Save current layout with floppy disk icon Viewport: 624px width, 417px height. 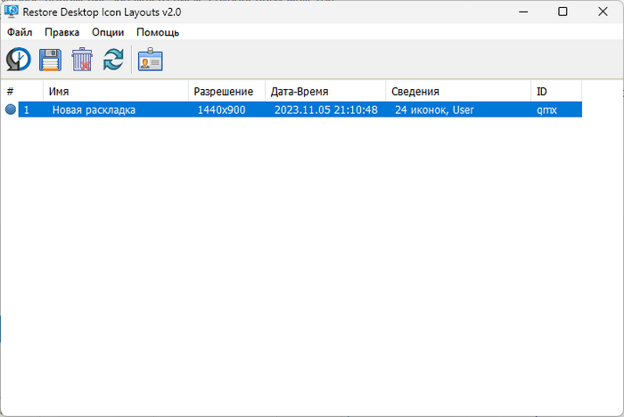click(50, 60)
